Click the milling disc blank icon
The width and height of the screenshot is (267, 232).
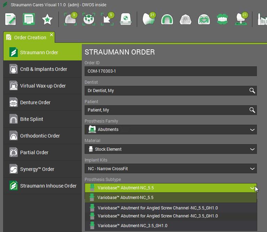[x=89, y=19]
